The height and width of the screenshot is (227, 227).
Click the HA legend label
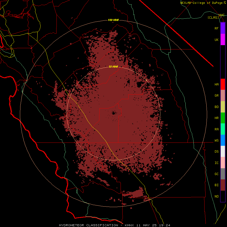[217, 84]
